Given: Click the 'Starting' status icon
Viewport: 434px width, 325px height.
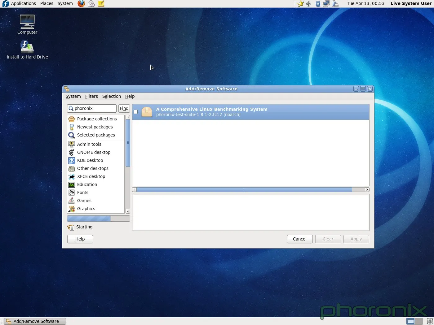Looking at the screenshot, I should [71, 227].
